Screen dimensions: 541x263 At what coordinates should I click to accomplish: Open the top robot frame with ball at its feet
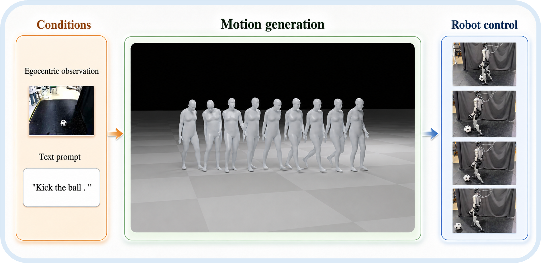(484, 64)
